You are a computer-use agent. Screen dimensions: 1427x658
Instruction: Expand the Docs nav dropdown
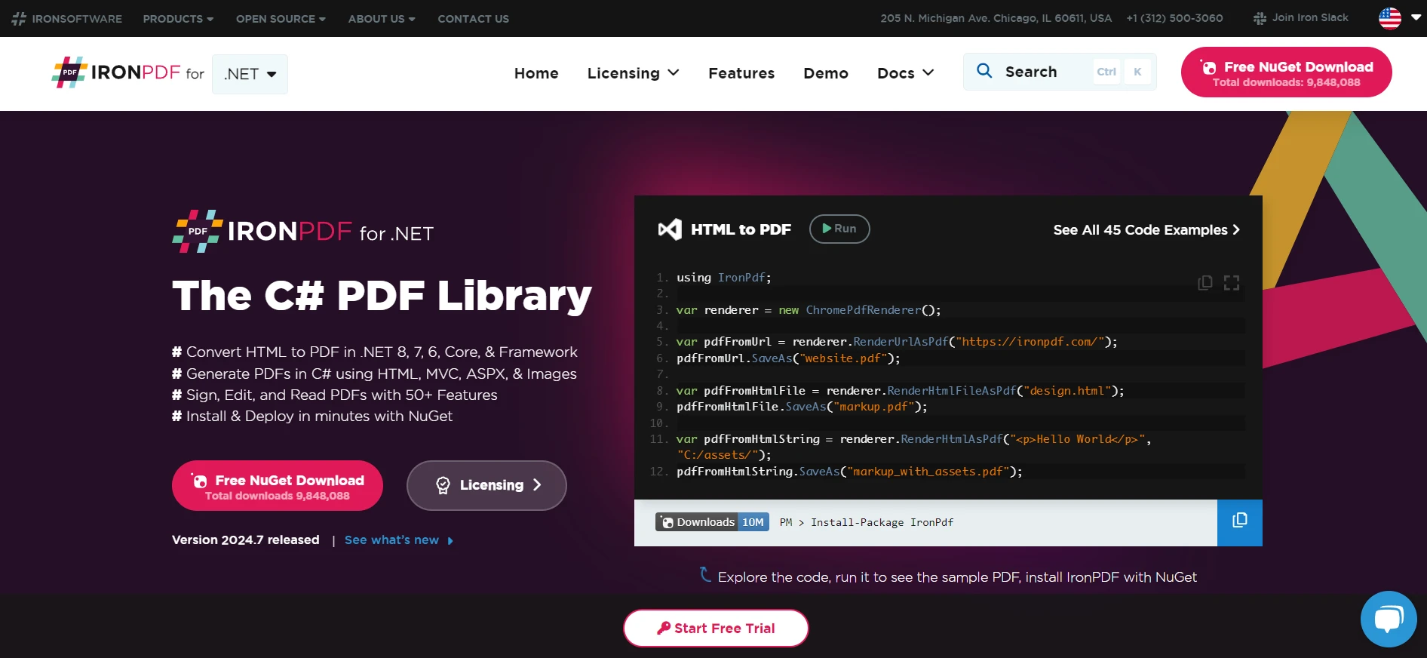(906, 73)
